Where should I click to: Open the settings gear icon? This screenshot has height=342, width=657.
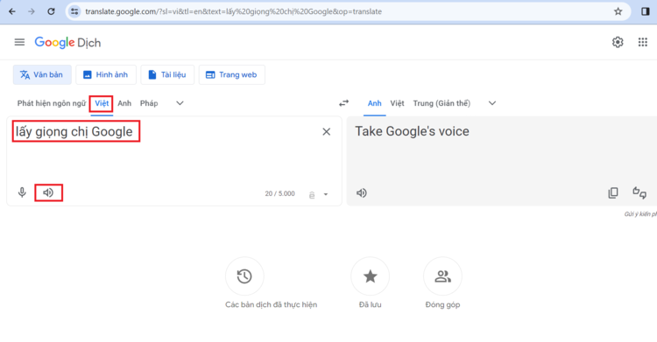[618, 42]
